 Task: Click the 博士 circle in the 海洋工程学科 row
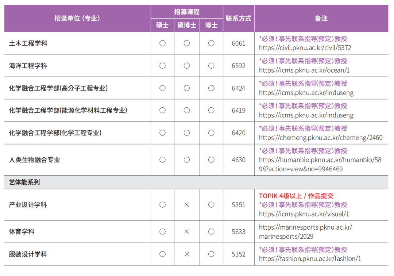[211, 66]
